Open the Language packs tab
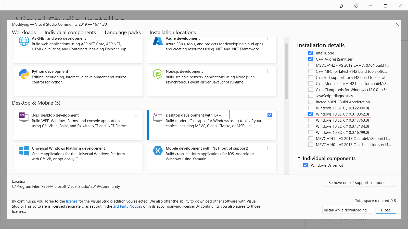This screenshot has height=229, width=408. 123,32
